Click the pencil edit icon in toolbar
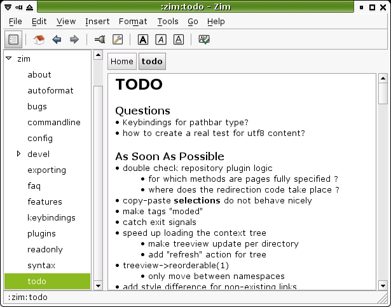This screenshot has height=307, width=391. pyautogui.click(x=118, y=39)
